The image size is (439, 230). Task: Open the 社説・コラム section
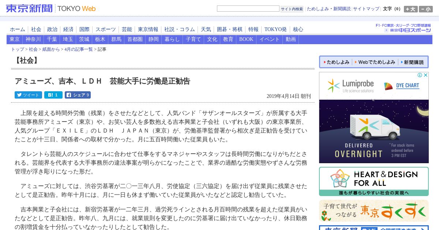click(x=180, y=30)
